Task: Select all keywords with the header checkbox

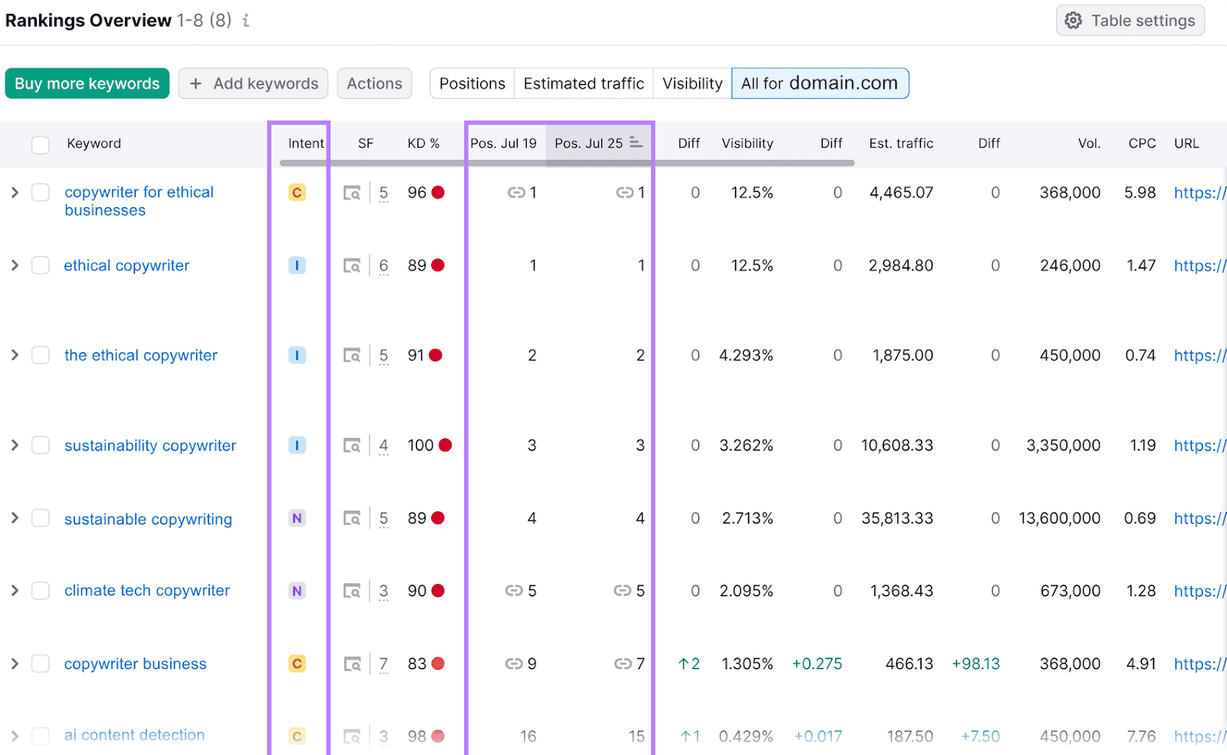Action: [x=41, y=144]
